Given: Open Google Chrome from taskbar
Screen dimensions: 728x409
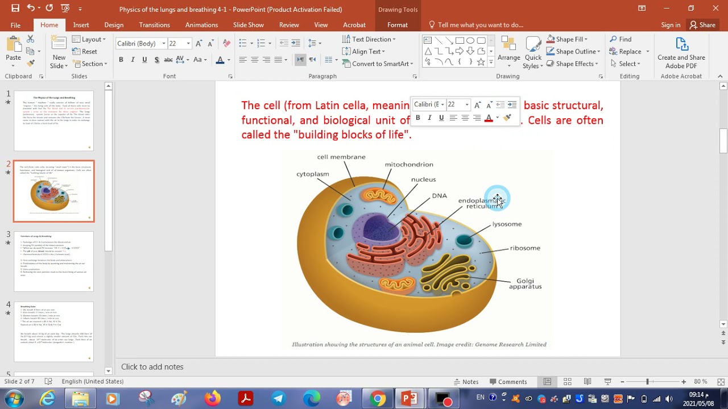Looking at the screenshot, I should (377, 399).
